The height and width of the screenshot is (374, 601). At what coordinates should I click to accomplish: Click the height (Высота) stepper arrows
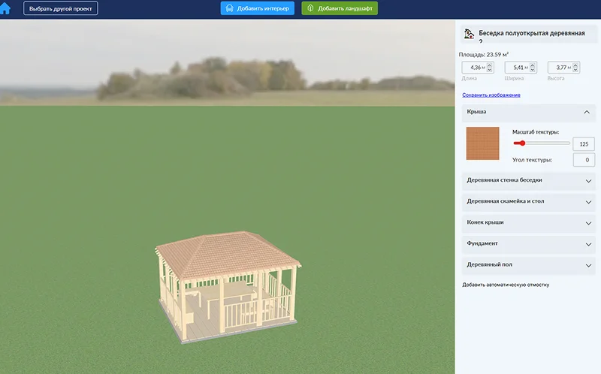coord(577,68)
